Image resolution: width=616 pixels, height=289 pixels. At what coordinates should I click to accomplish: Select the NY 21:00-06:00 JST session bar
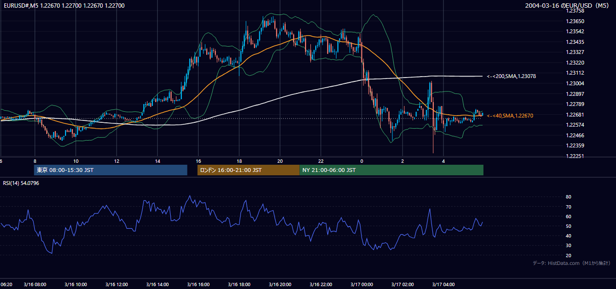coord(391,170)
